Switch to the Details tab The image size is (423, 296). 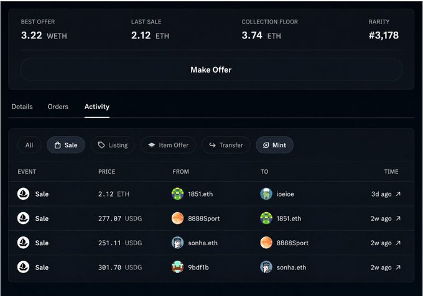point(22,107)
